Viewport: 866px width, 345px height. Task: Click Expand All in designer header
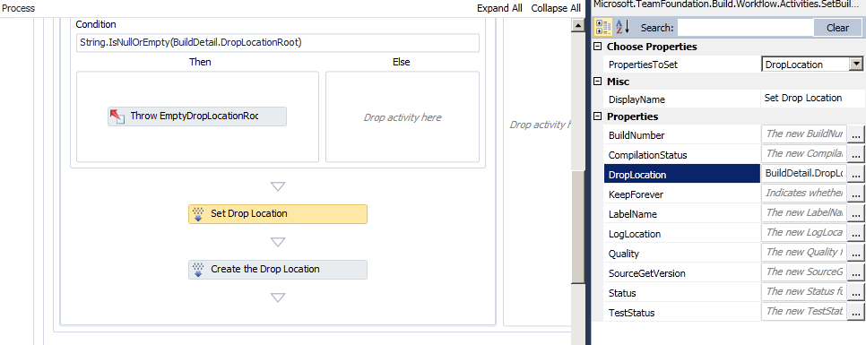[x=500, y=8]
